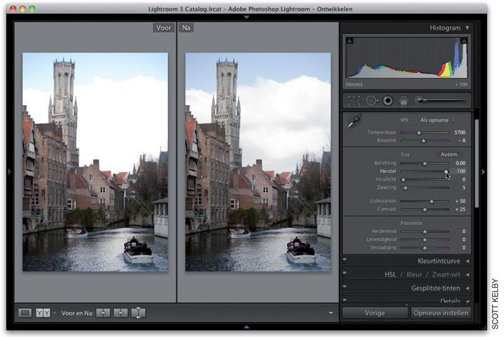
Task: Select the Red Eye Correction tool
Action: coord(388,101)
